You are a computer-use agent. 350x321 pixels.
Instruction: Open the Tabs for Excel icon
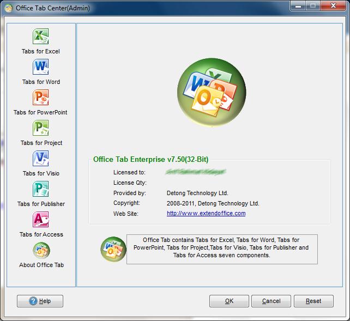[x=41, y=37]
